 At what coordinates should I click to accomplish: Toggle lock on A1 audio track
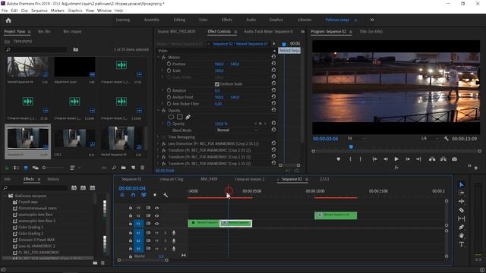tap(131, 233)
